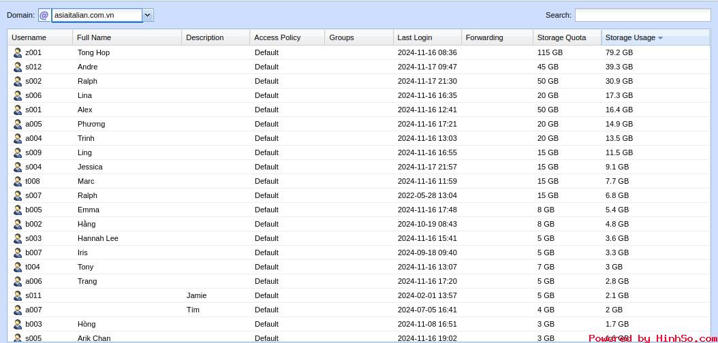The width and height of the screenshot is (718, 343).
Task: Click the name Hằng
Action: point(87,224)
